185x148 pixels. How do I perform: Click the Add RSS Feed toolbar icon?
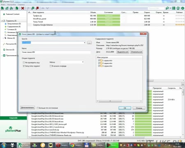point(12,8)
